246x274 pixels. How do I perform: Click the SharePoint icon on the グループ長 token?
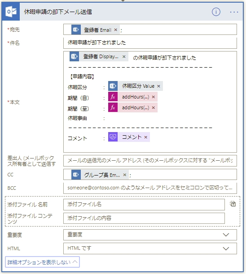pos(76,175)
